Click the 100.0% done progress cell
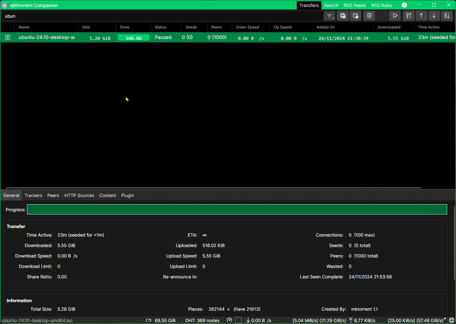 coord(134,38)
